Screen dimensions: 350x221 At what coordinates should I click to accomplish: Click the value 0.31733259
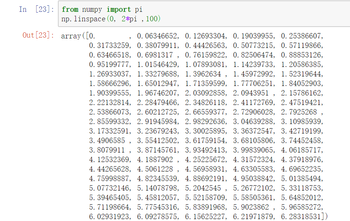109,46
